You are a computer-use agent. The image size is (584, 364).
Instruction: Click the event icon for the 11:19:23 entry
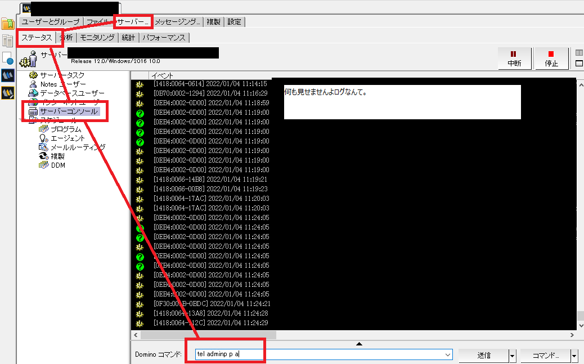click(x=140, y=190)
